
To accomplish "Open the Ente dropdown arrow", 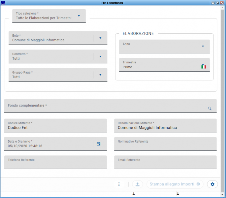I will coord(100,38).
